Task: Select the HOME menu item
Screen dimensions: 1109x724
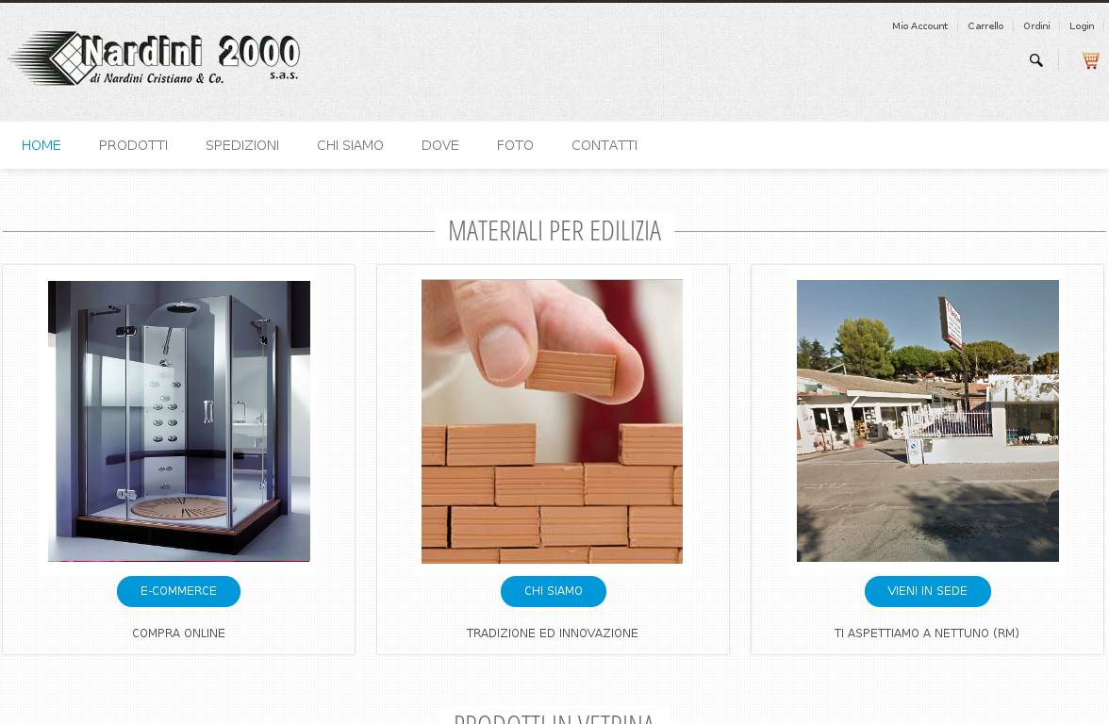Action: [x=41, y=145]
